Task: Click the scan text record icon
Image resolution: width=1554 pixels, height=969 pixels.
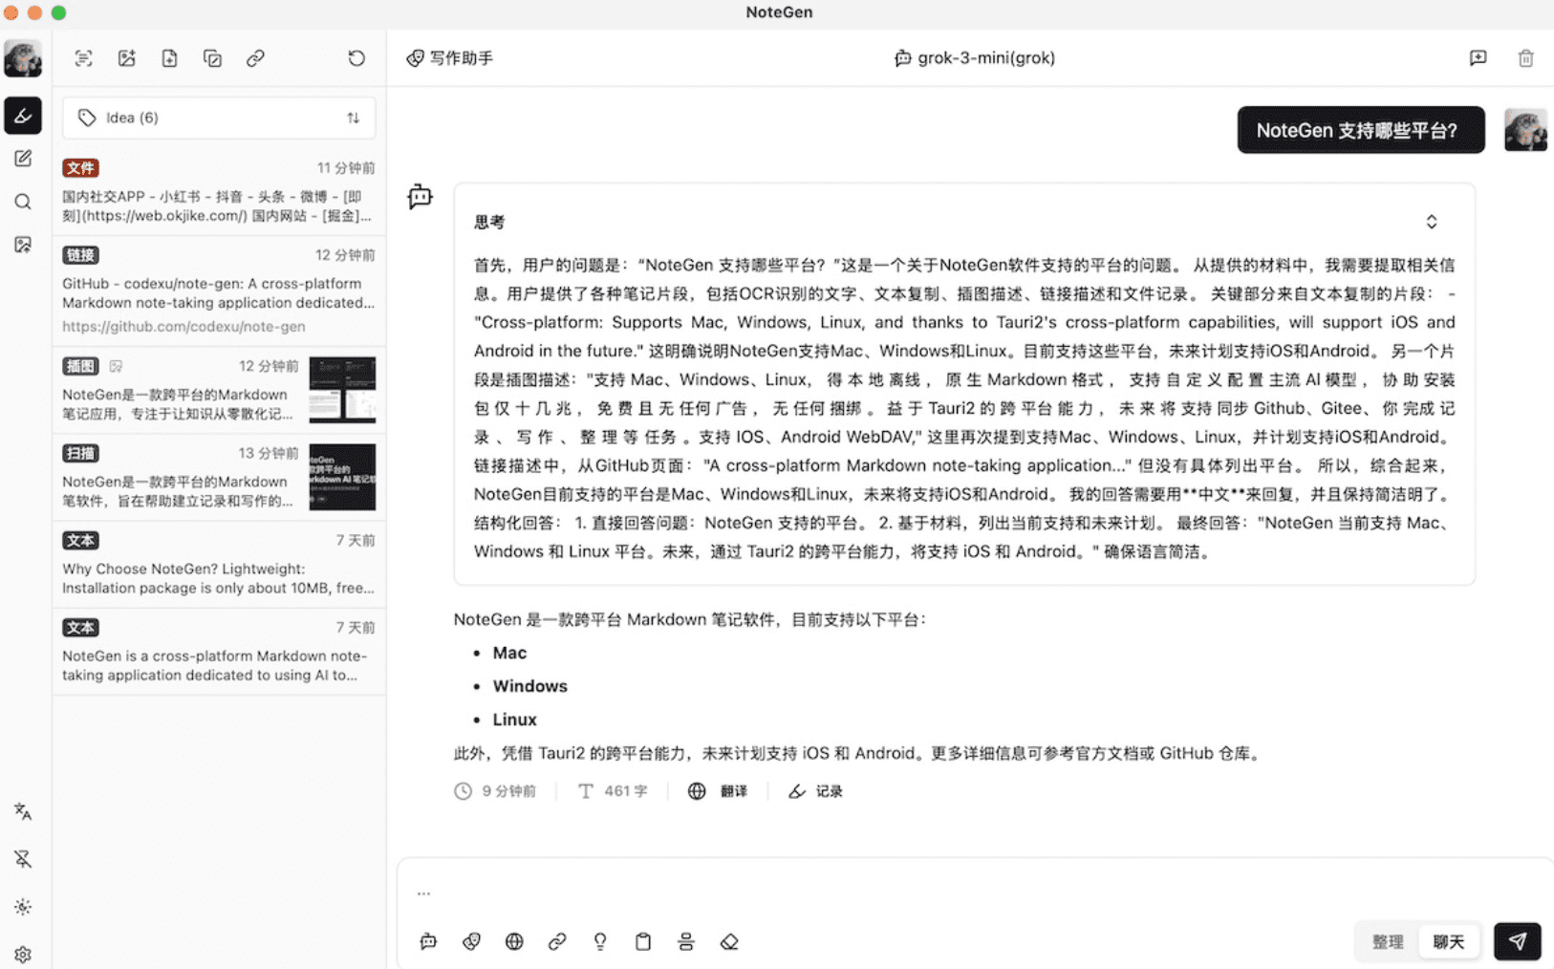Action: pos(84,58)
